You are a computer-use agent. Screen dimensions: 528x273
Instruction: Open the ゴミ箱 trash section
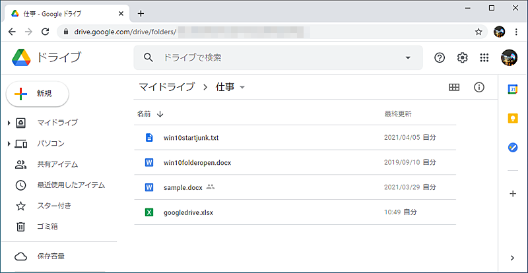(48, 227)
